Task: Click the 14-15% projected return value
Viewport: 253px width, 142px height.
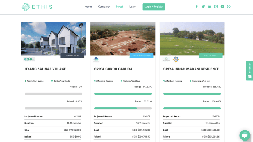Action: 77,116
